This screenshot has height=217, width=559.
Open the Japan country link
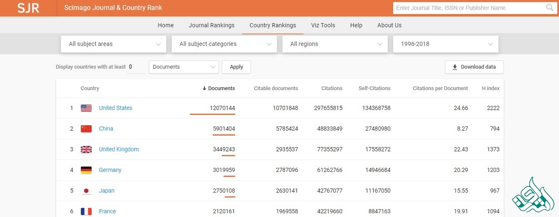coord(107,191)
